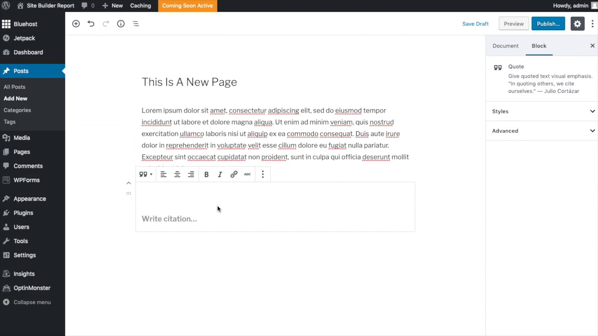Toggle bold formatting in block toolbar
The image size is (598, 336).
(x=206, y=175)
